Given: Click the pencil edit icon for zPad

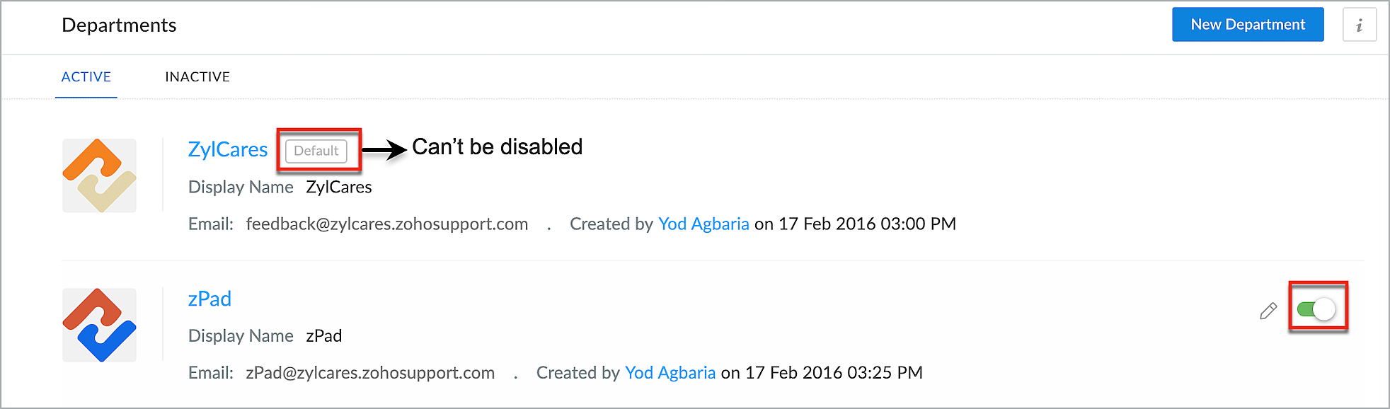Looking at the screenshot, I should 1268,311.
